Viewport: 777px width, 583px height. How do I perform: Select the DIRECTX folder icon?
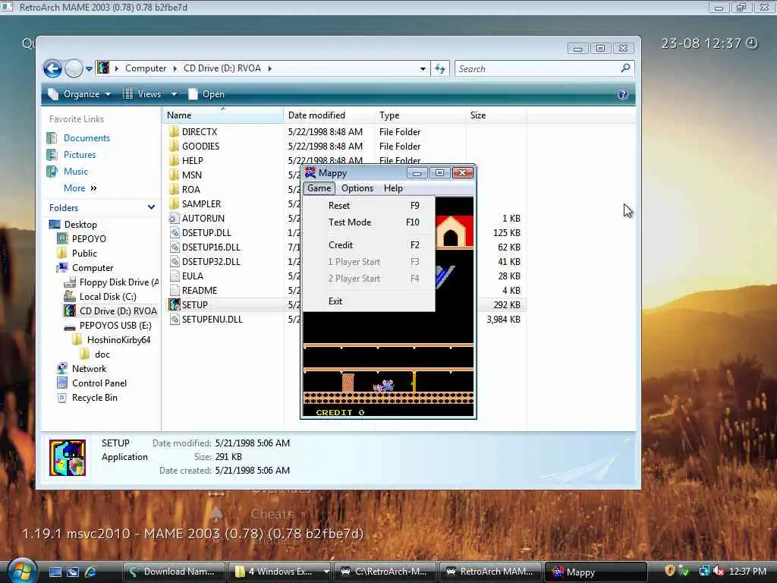[174, 132]
